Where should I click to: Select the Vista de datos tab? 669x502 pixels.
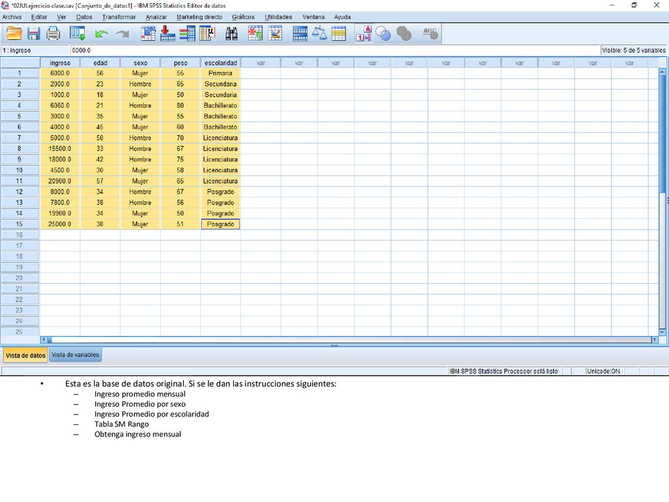click(x=25, y=355)
